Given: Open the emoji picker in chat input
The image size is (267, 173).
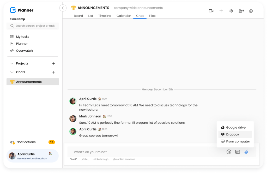Looking at the screenshot, I should 229,152.
